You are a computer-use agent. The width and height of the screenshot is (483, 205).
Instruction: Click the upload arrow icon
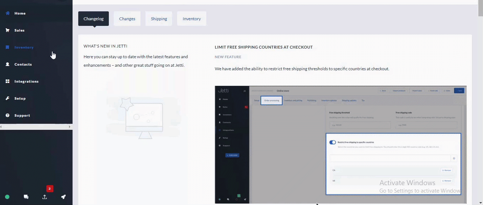pyautogui.click(x=44, y=197)
